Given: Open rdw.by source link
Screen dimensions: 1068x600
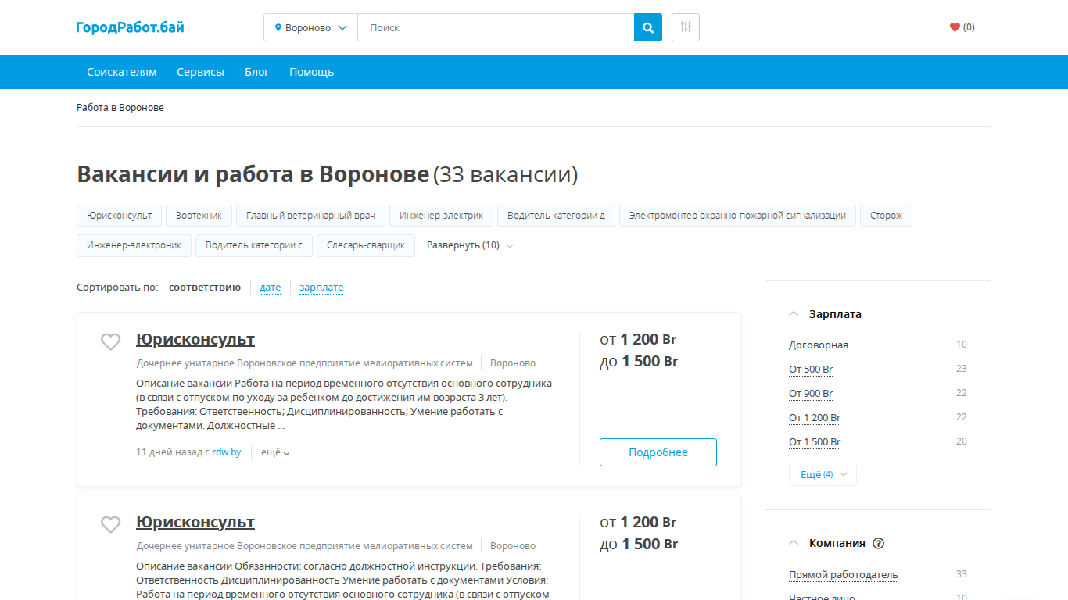Looking at the screenshot, I should pyautogui.click(x=226, y=452).
